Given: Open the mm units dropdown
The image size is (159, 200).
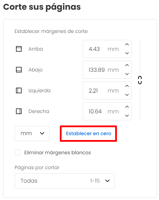Looking at the screenshot, I should [32, 133].
